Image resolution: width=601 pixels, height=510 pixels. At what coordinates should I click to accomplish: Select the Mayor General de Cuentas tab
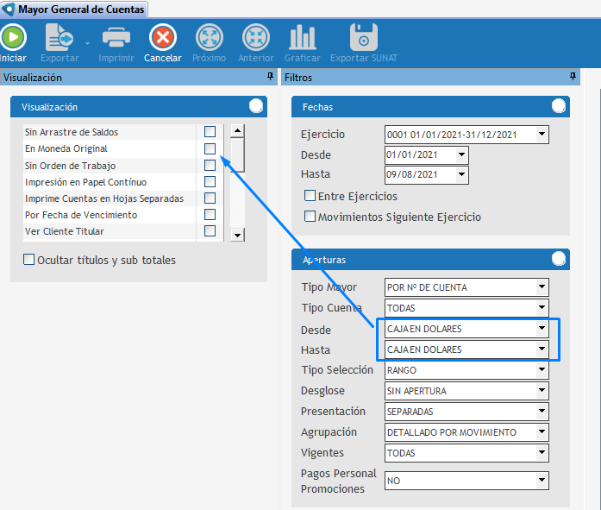(75, 9)
